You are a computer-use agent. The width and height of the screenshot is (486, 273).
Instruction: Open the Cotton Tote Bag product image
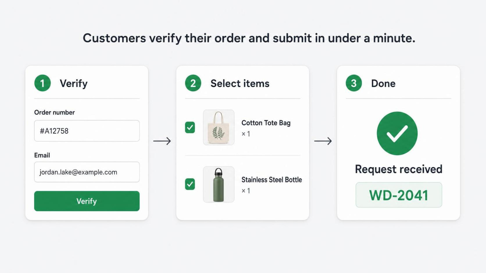tap(219, 127)
